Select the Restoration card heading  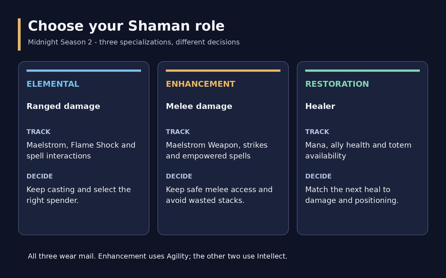click(337, 84)
